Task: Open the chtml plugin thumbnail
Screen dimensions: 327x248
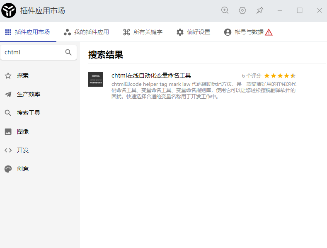Action: (x=96, y=79)
